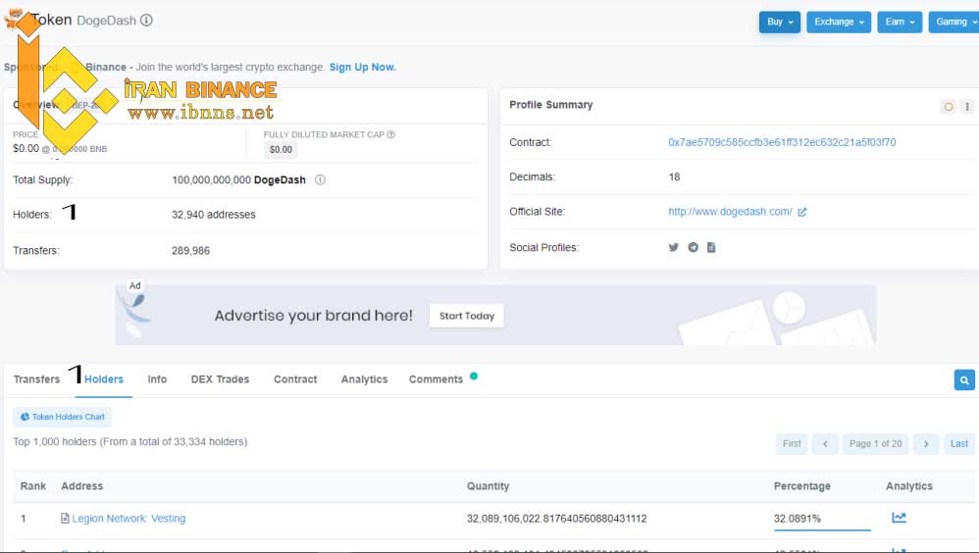Switch to the Transfers tab
Viewport: 979px width, 553px height.
(37, 379)
